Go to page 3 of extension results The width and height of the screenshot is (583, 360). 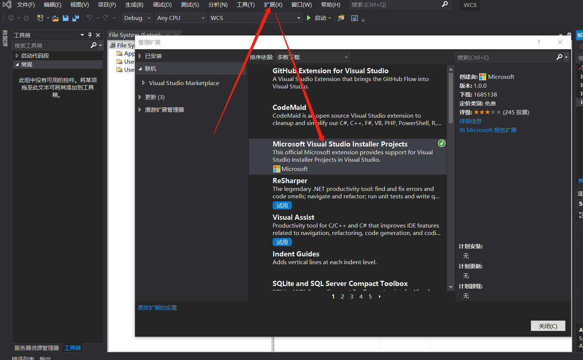352,296
